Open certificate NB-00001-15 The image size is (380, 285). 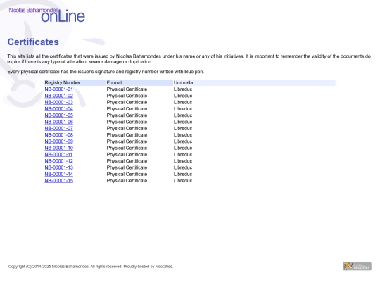pos(59,181)
